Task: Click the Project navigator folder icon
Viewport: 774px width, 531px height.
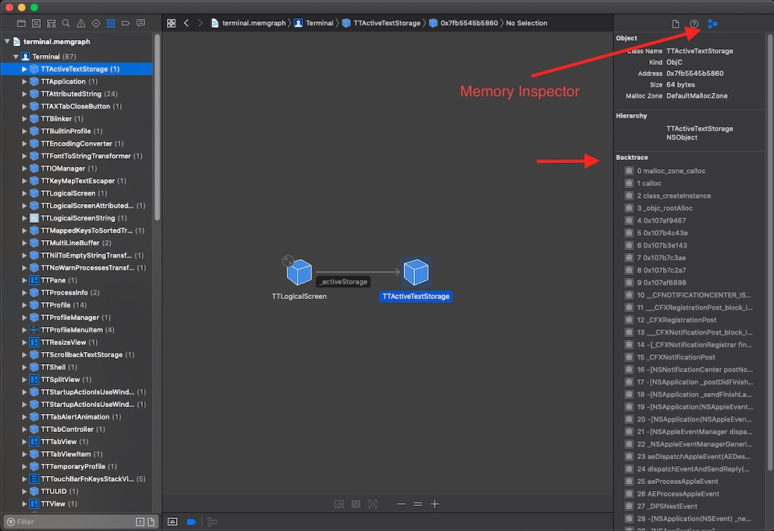Action: (x=21, y=23)
